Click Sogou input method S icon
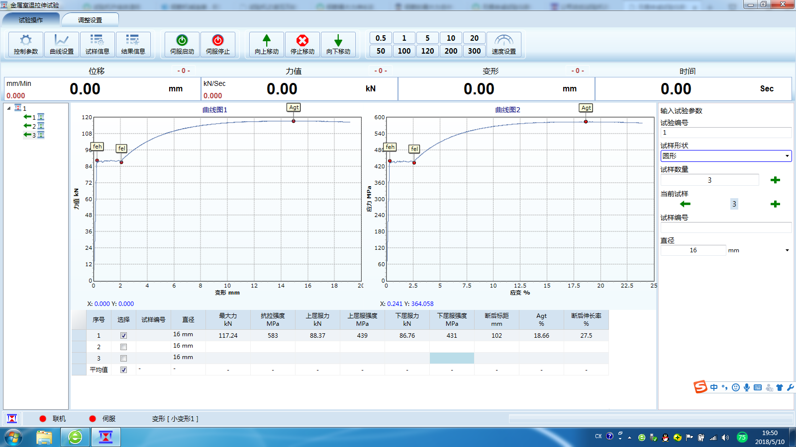Image resolution: width=796 pixels, height=447 pixels. pyautogui.click(x=700, y=387)
